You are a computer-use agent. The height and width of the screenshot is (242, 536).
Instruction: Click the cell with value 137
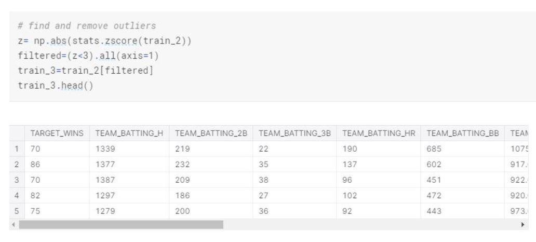379,165
